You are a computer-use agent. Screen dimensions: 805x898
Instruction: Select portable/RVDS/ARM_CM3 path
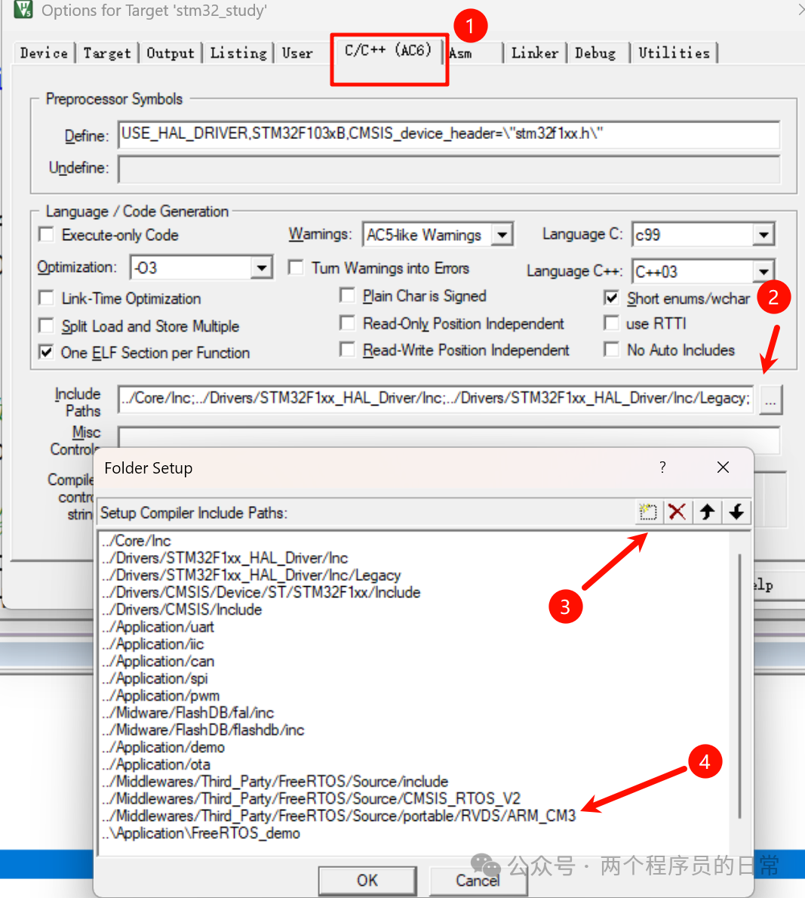[339, 816]
